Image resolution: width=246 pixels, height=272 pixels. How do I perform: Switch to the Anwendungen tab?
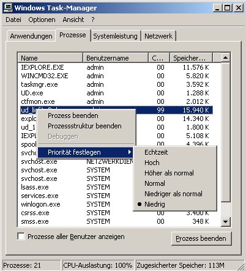point(31,36)
